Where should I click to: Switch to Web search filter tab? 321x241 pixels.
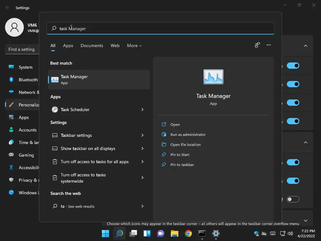click(x=115, y=46)
